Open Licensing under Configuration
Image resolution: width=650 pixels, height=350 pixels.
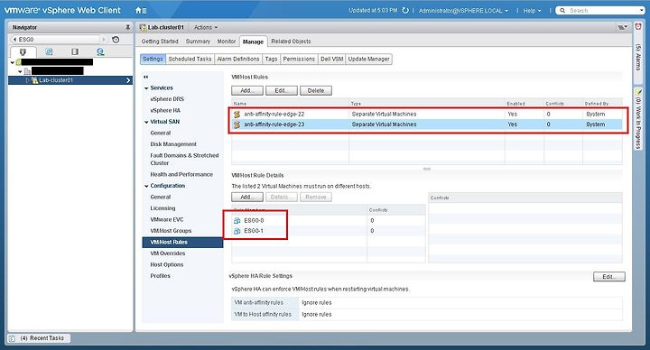[x=162, y=208]
